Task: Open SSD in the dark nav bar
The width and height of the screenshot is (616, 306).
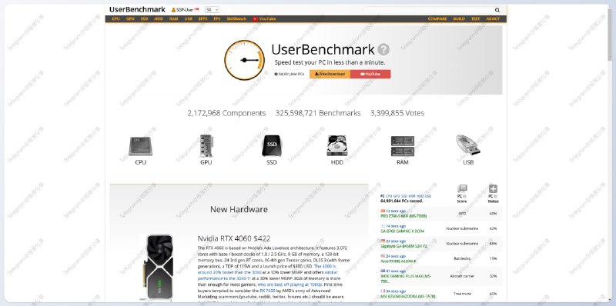Action: coord(144,18)
